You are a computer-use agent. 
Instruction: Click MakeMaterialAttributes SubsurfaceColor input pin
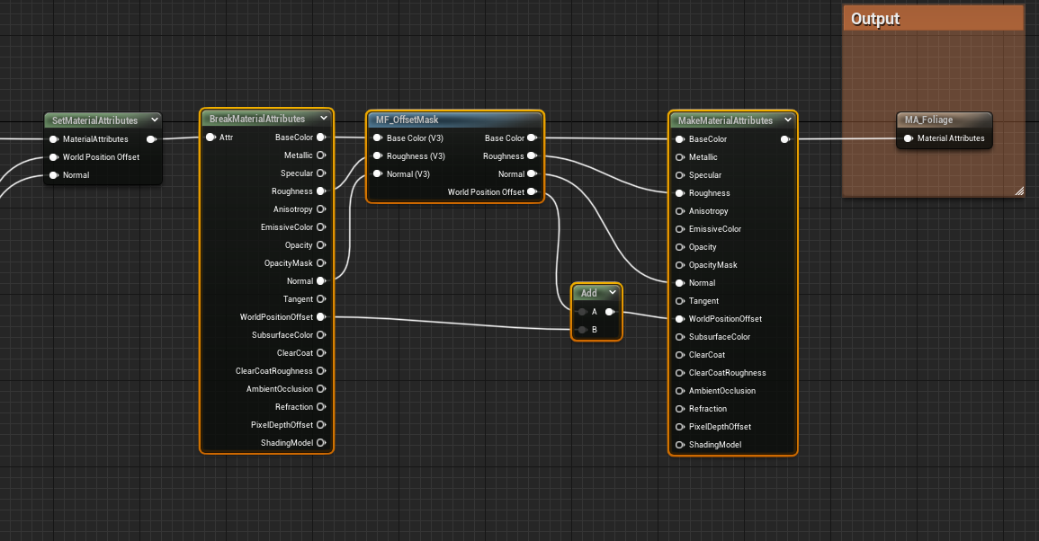(x=680, y=336)
